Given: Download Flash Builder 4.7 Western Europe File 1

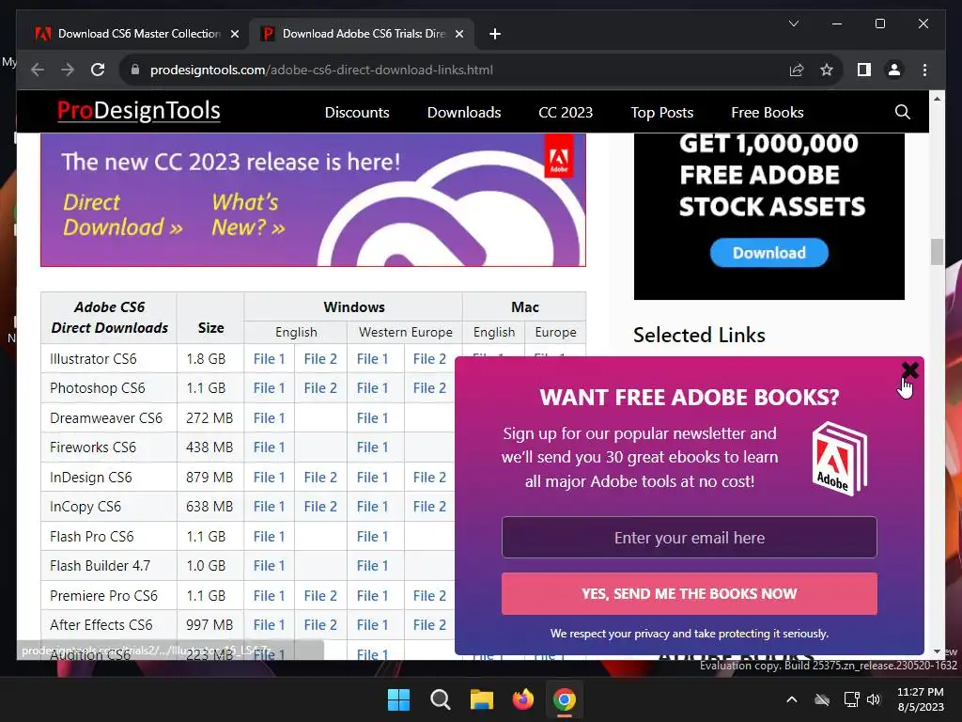Looking at the screenshot, I should 372,565.
